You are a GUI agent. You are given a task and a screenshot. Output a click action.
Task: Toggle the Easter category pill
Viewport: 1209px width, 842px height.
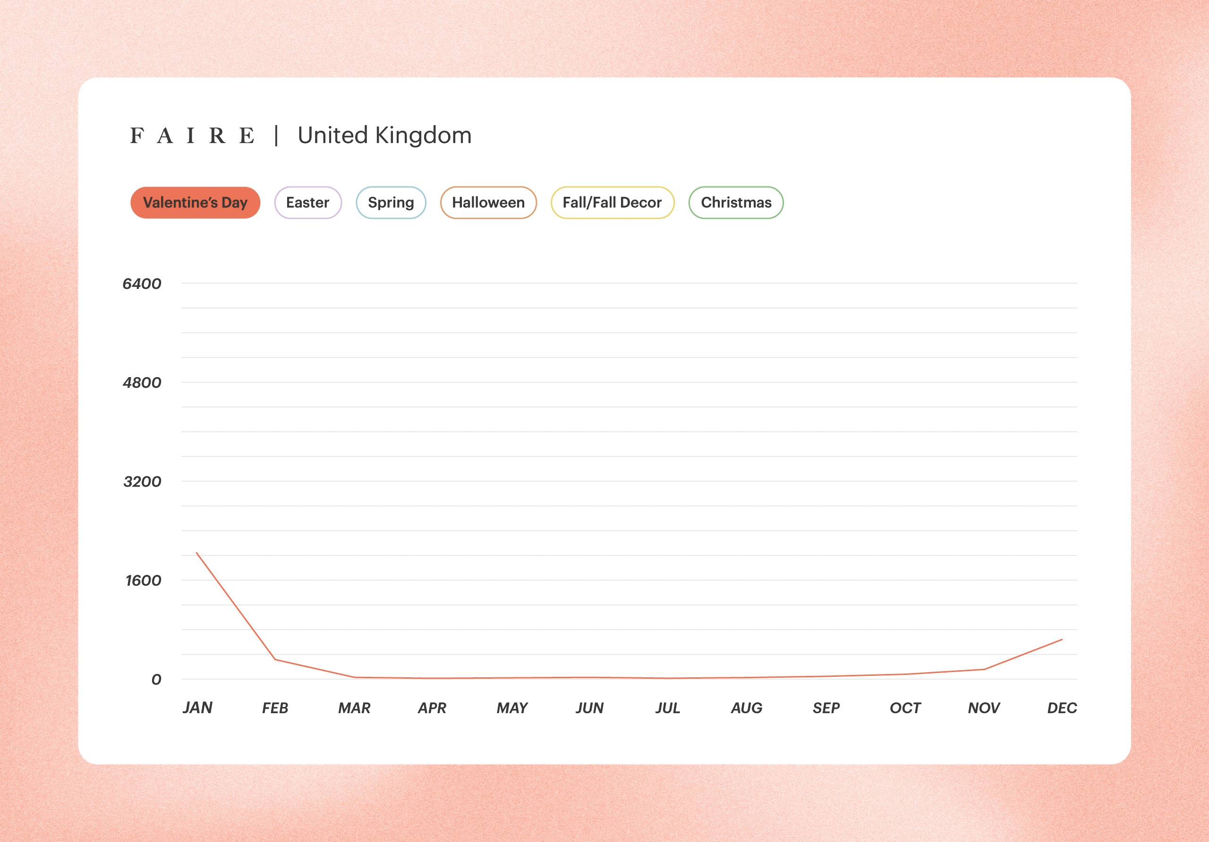tap(307, 202)
